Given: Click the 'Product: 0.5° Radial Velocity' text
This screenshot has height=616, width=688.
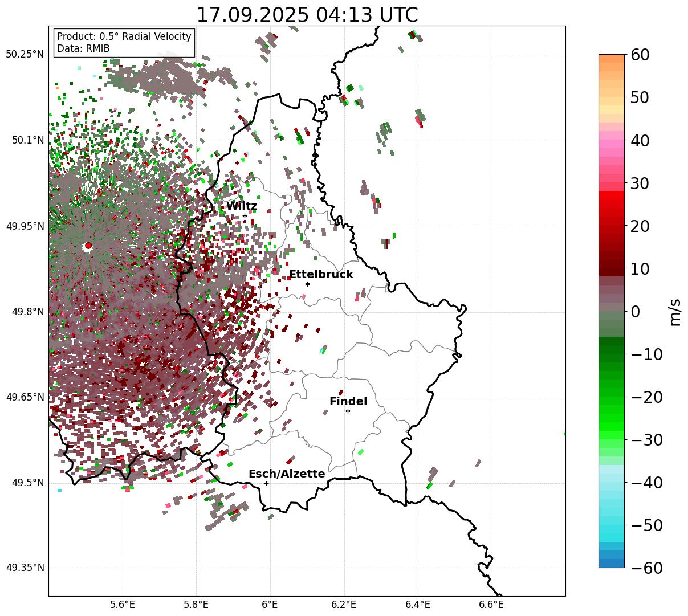Looking at the screenshot, I should coord(124,36).
